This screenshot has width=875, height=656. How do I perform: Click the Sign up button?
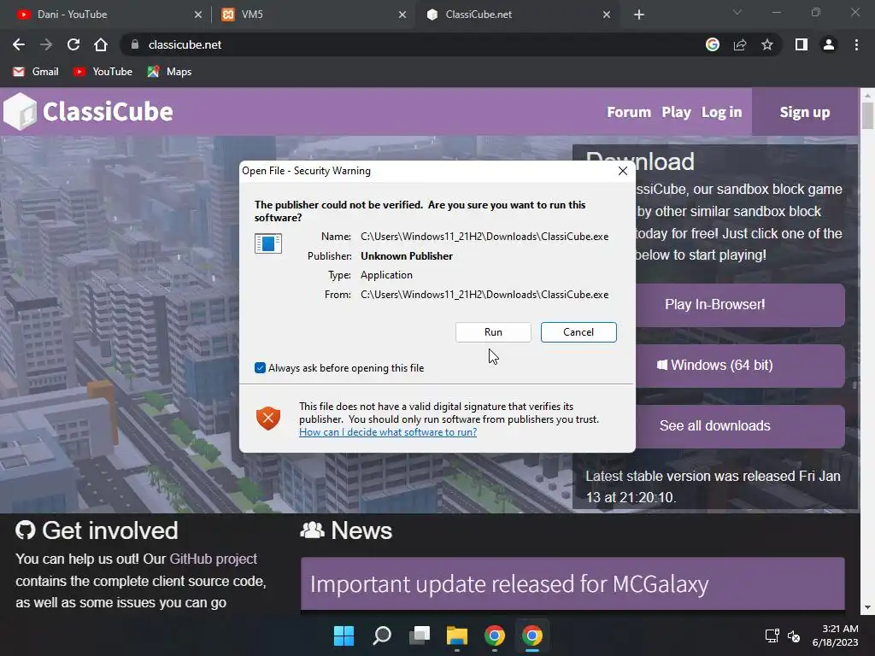pos(805,112)
